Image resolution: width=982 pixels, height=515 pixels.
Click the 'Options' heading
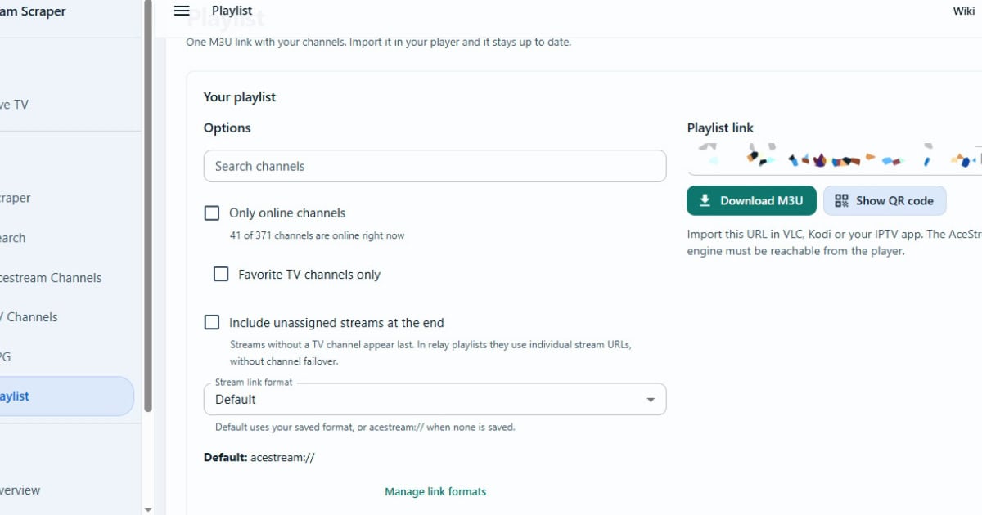(227, 128)
